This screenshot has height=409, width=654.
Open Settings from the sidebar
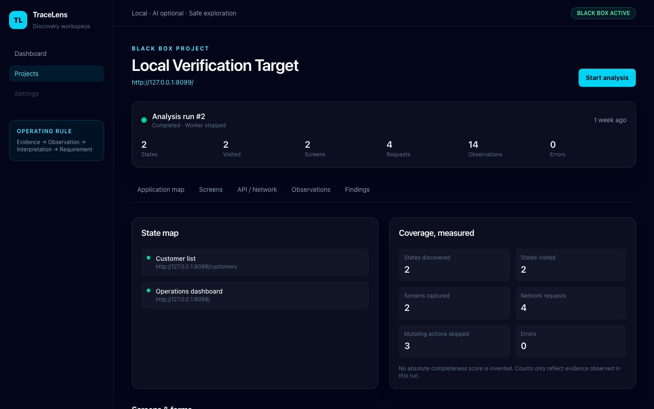[56, 94]
